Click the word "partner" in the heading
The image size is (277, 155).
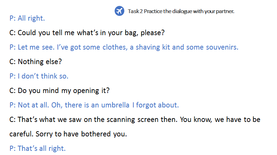pos(225,11)
